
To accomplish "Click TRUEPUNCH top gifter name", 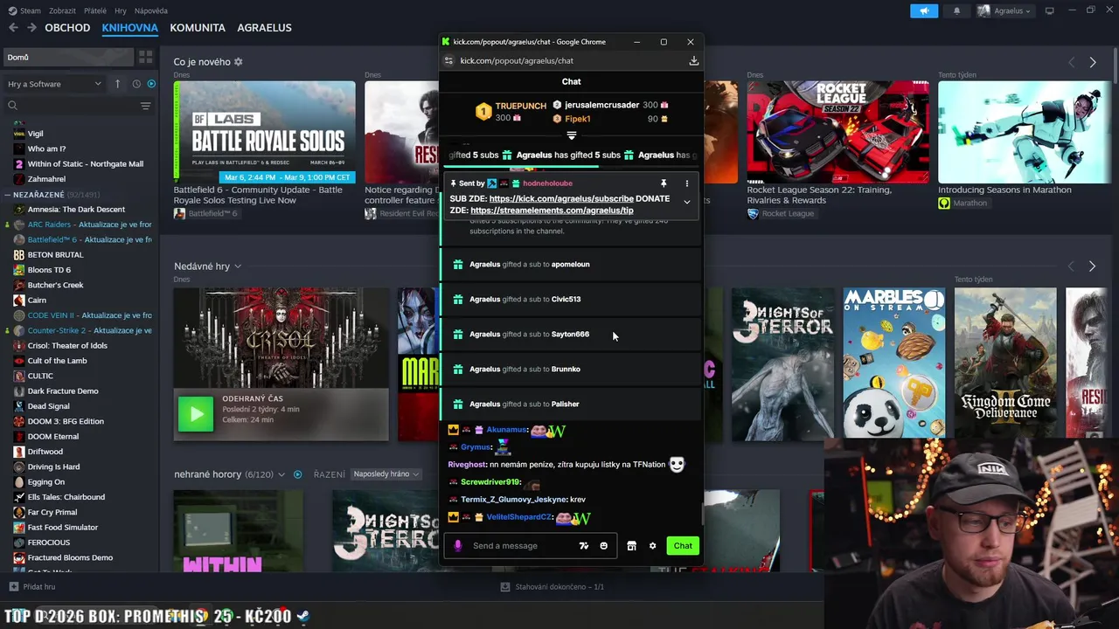I will pos(520,107).
